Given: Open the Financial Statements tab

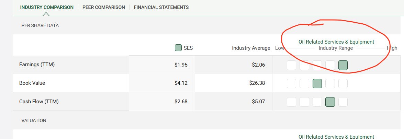Looking at the screenshot, I should (161, 8).
